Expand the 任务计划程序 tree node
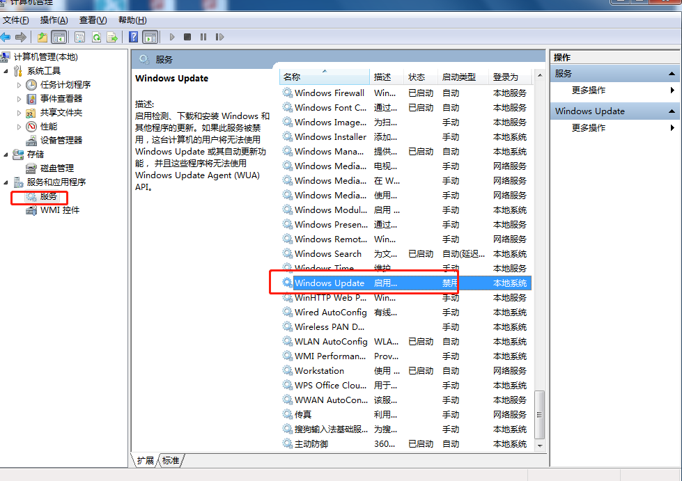The width and height of the screenshot is (682, 481). [x=19, y=85]
